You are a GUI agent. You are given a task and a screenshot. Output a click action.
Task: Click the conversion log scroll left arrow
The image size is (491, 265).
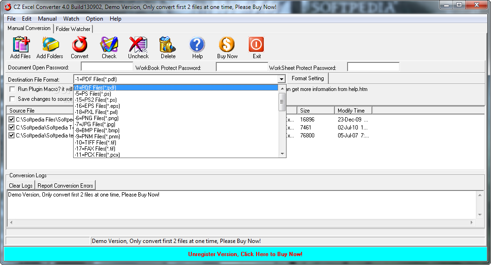coord(11,222)
